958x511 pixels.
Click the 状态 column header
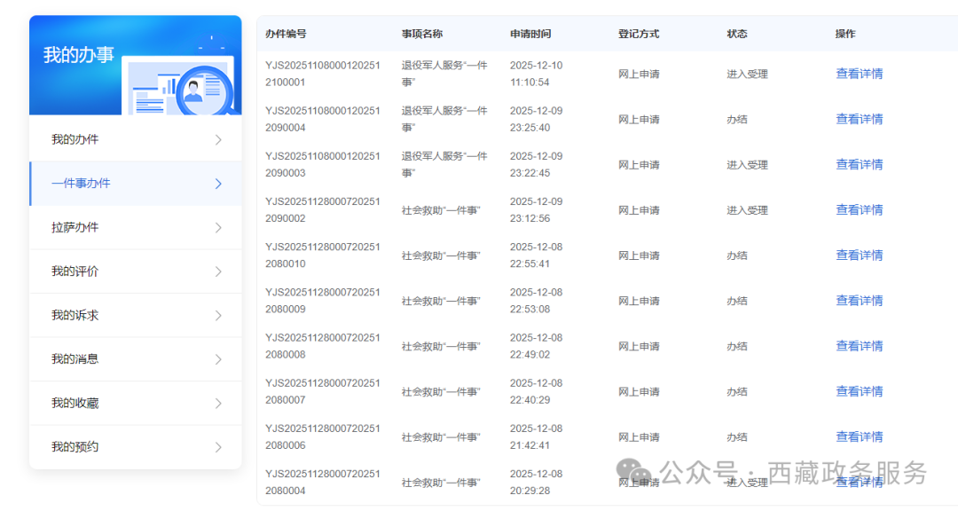737,34
